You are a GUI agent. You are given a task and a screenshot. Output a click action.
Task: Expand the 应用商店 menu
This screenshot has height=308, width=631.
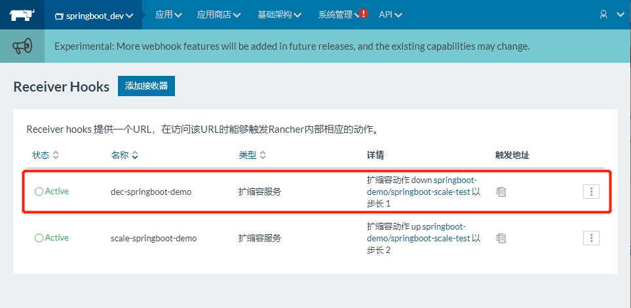tap(219, 14)
